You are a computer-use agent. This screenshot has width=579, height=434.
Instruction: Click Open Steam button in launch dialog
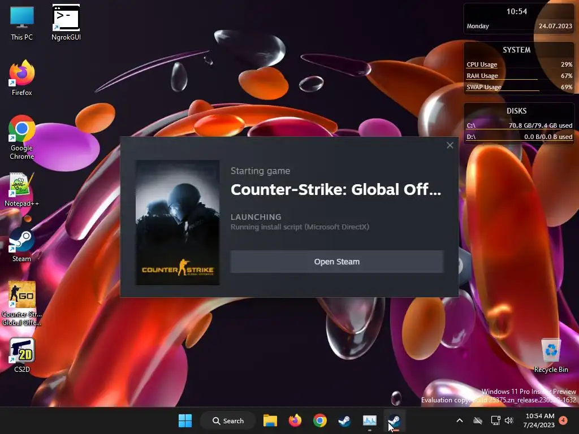click(x=337, y=262)
